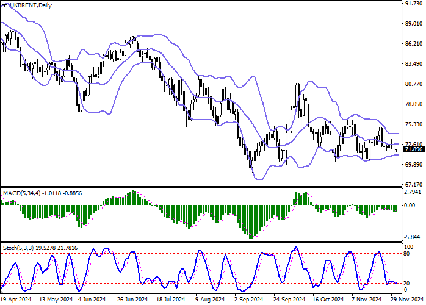Click the date label 18 Jul 2024

click(171, 300)
